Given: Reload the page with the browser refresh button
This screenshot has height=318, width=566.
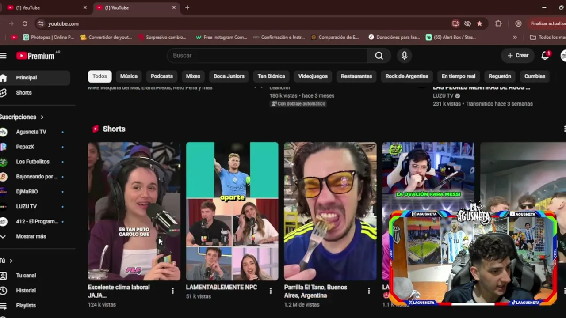Looking at the screenshot, I should click(25, 23).
